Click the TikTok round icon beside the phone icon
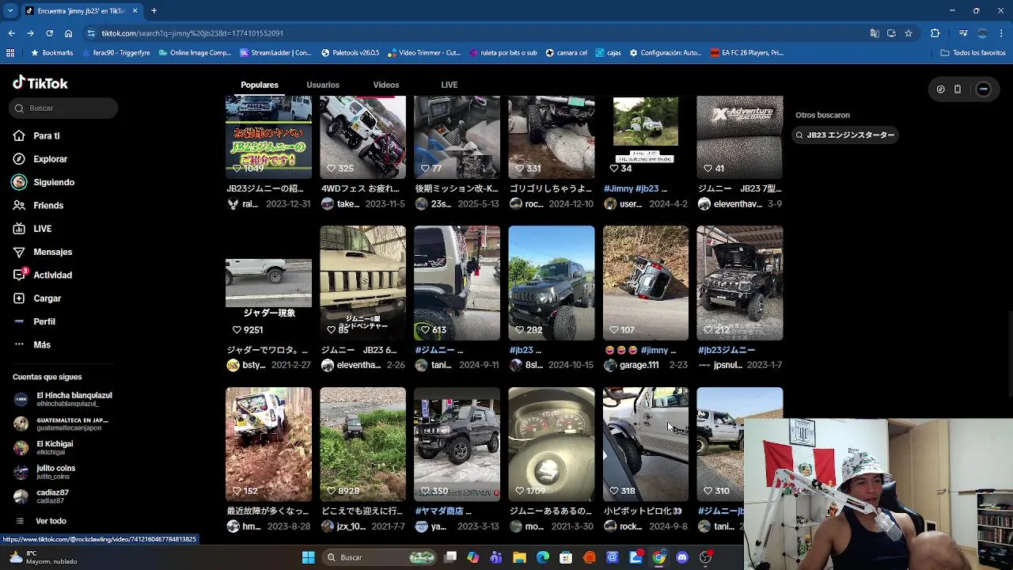 pyautogui.click(x=940, y=89)
